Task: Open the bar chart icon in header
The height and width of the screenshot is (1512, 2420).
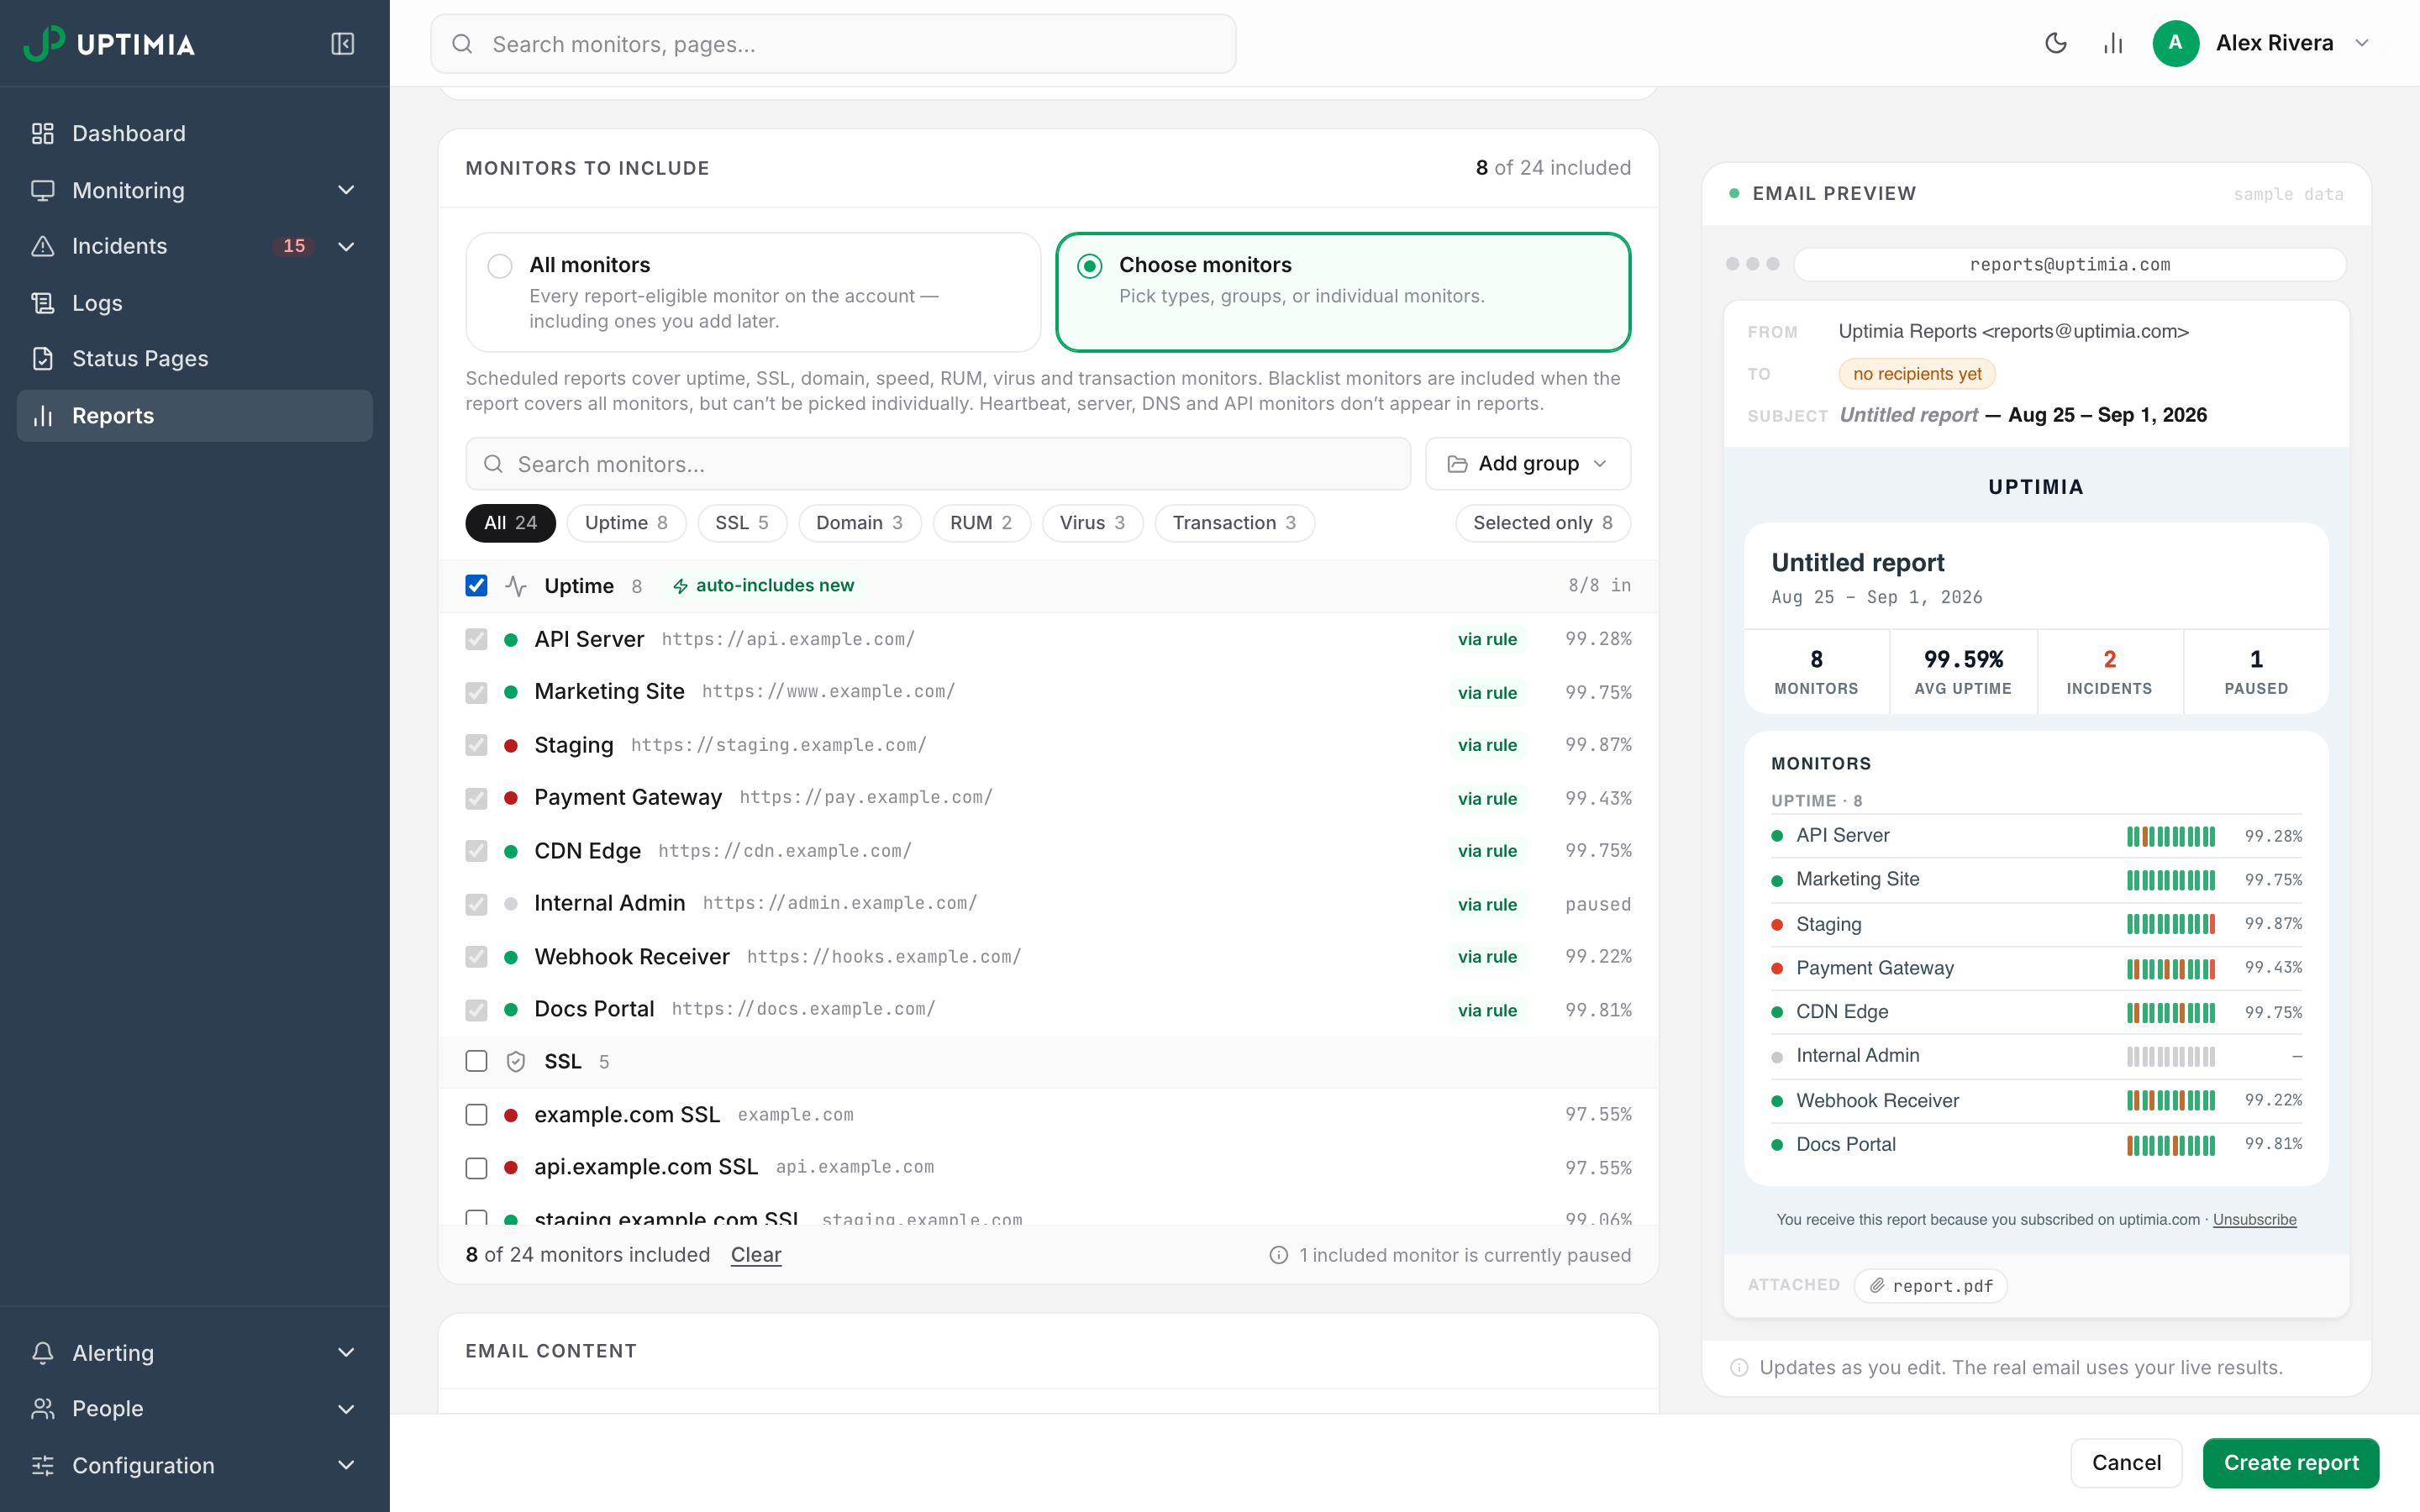Action: click(2113, 43)
